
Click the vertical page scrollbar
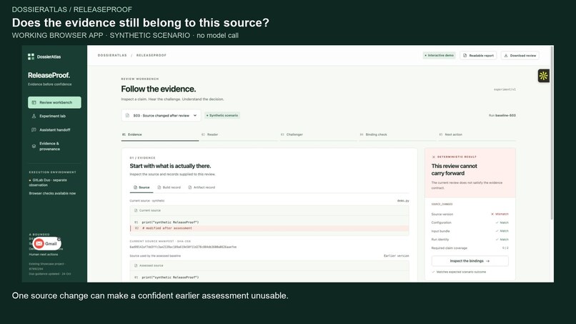(x=552, y=132)
